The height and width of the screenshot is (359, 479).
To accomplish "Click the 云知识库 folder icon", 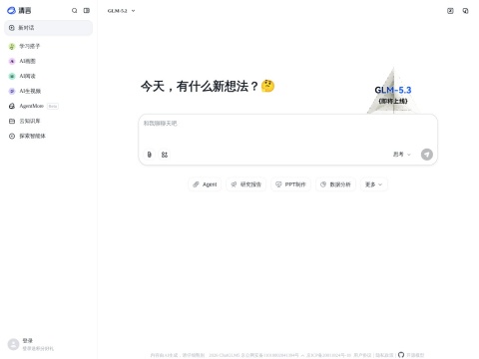I will (12, 121).
